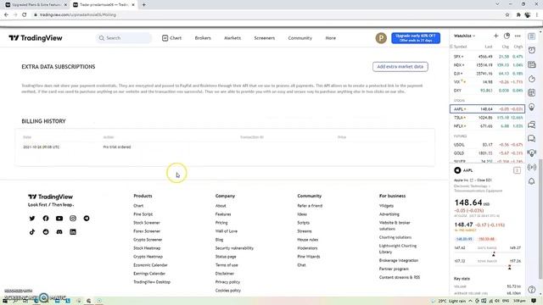Open TradingView Discord server icon
The height and width of the screenshot is (305, 543).
[59, 231]
